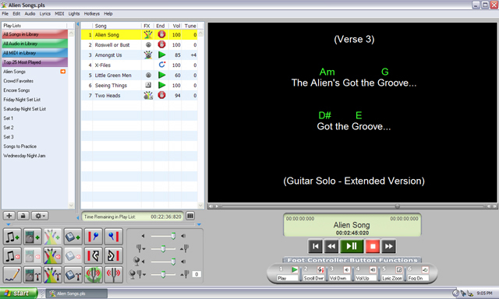The height and width of the screenshot is (299, 499).
Task: Click the stop-hand End icon for Roswell or Bust
Action: pos(161,44)
